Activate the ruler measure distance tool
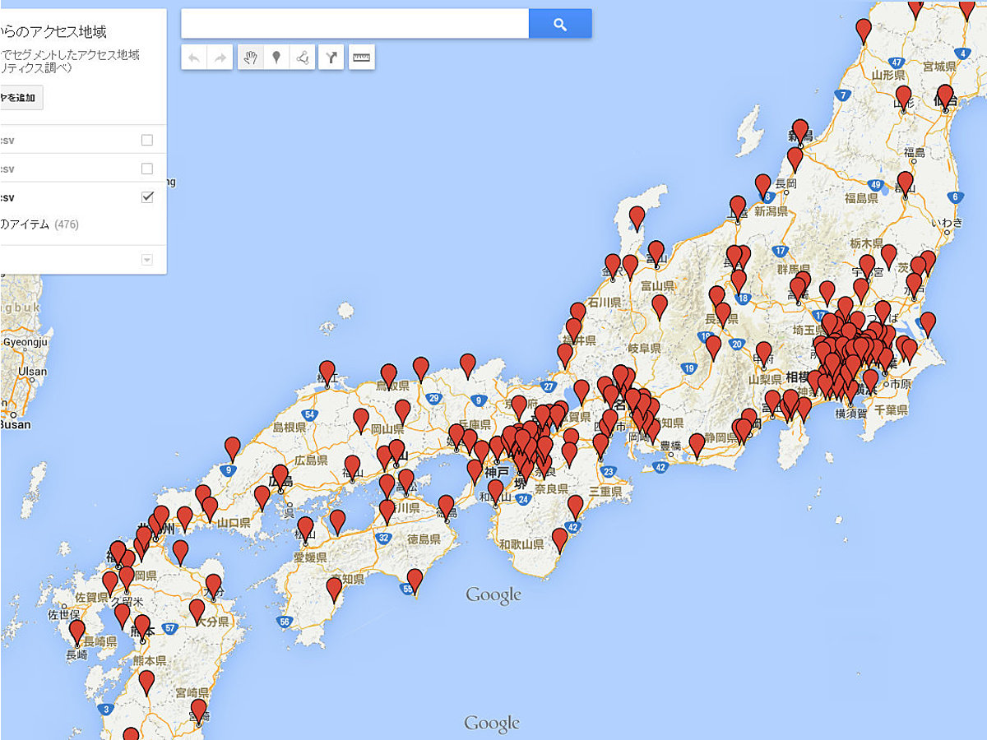The width and height of the screenshot is (987, 740). coord(362,58)
